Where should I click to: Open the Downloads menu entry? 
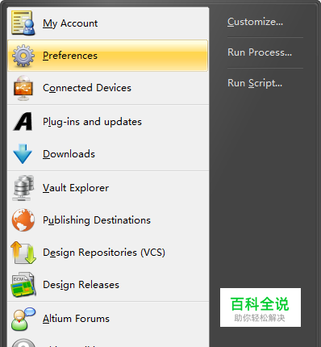(x=108, y=154)
